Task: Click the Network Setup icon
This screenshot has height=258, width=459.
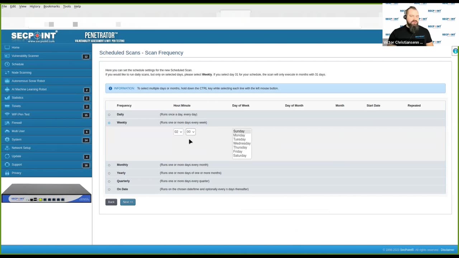Action: (7, 148)
